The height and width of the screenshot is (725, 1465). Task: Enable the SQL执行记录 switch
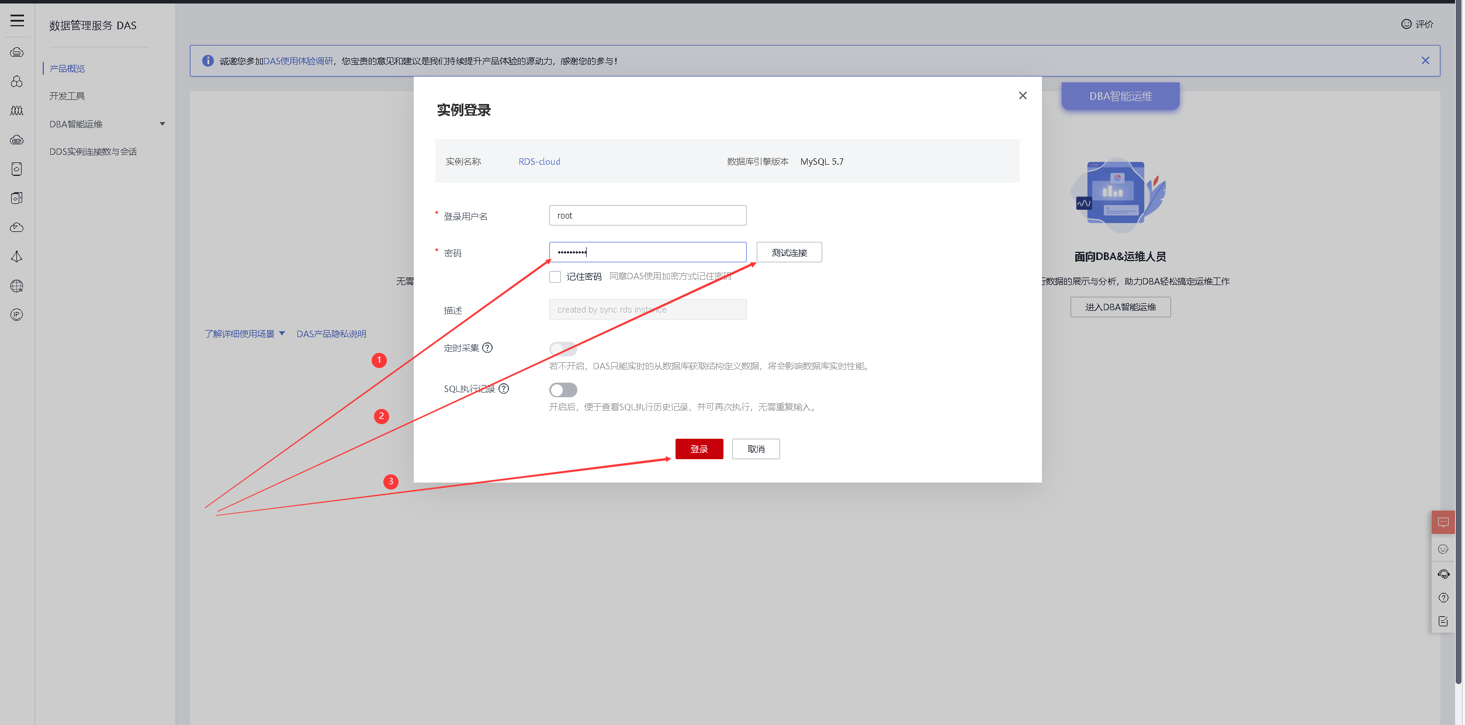coord(563,390)
